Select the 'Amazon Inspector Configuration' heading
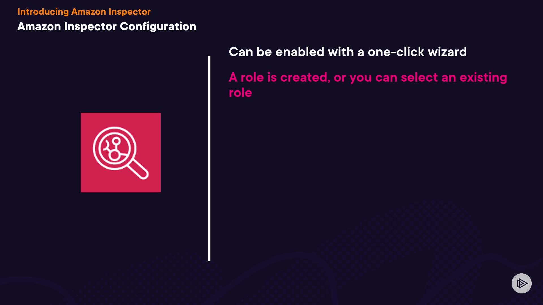Image resolution: width=543 pixels, height=305 pixels. (107, 27)
